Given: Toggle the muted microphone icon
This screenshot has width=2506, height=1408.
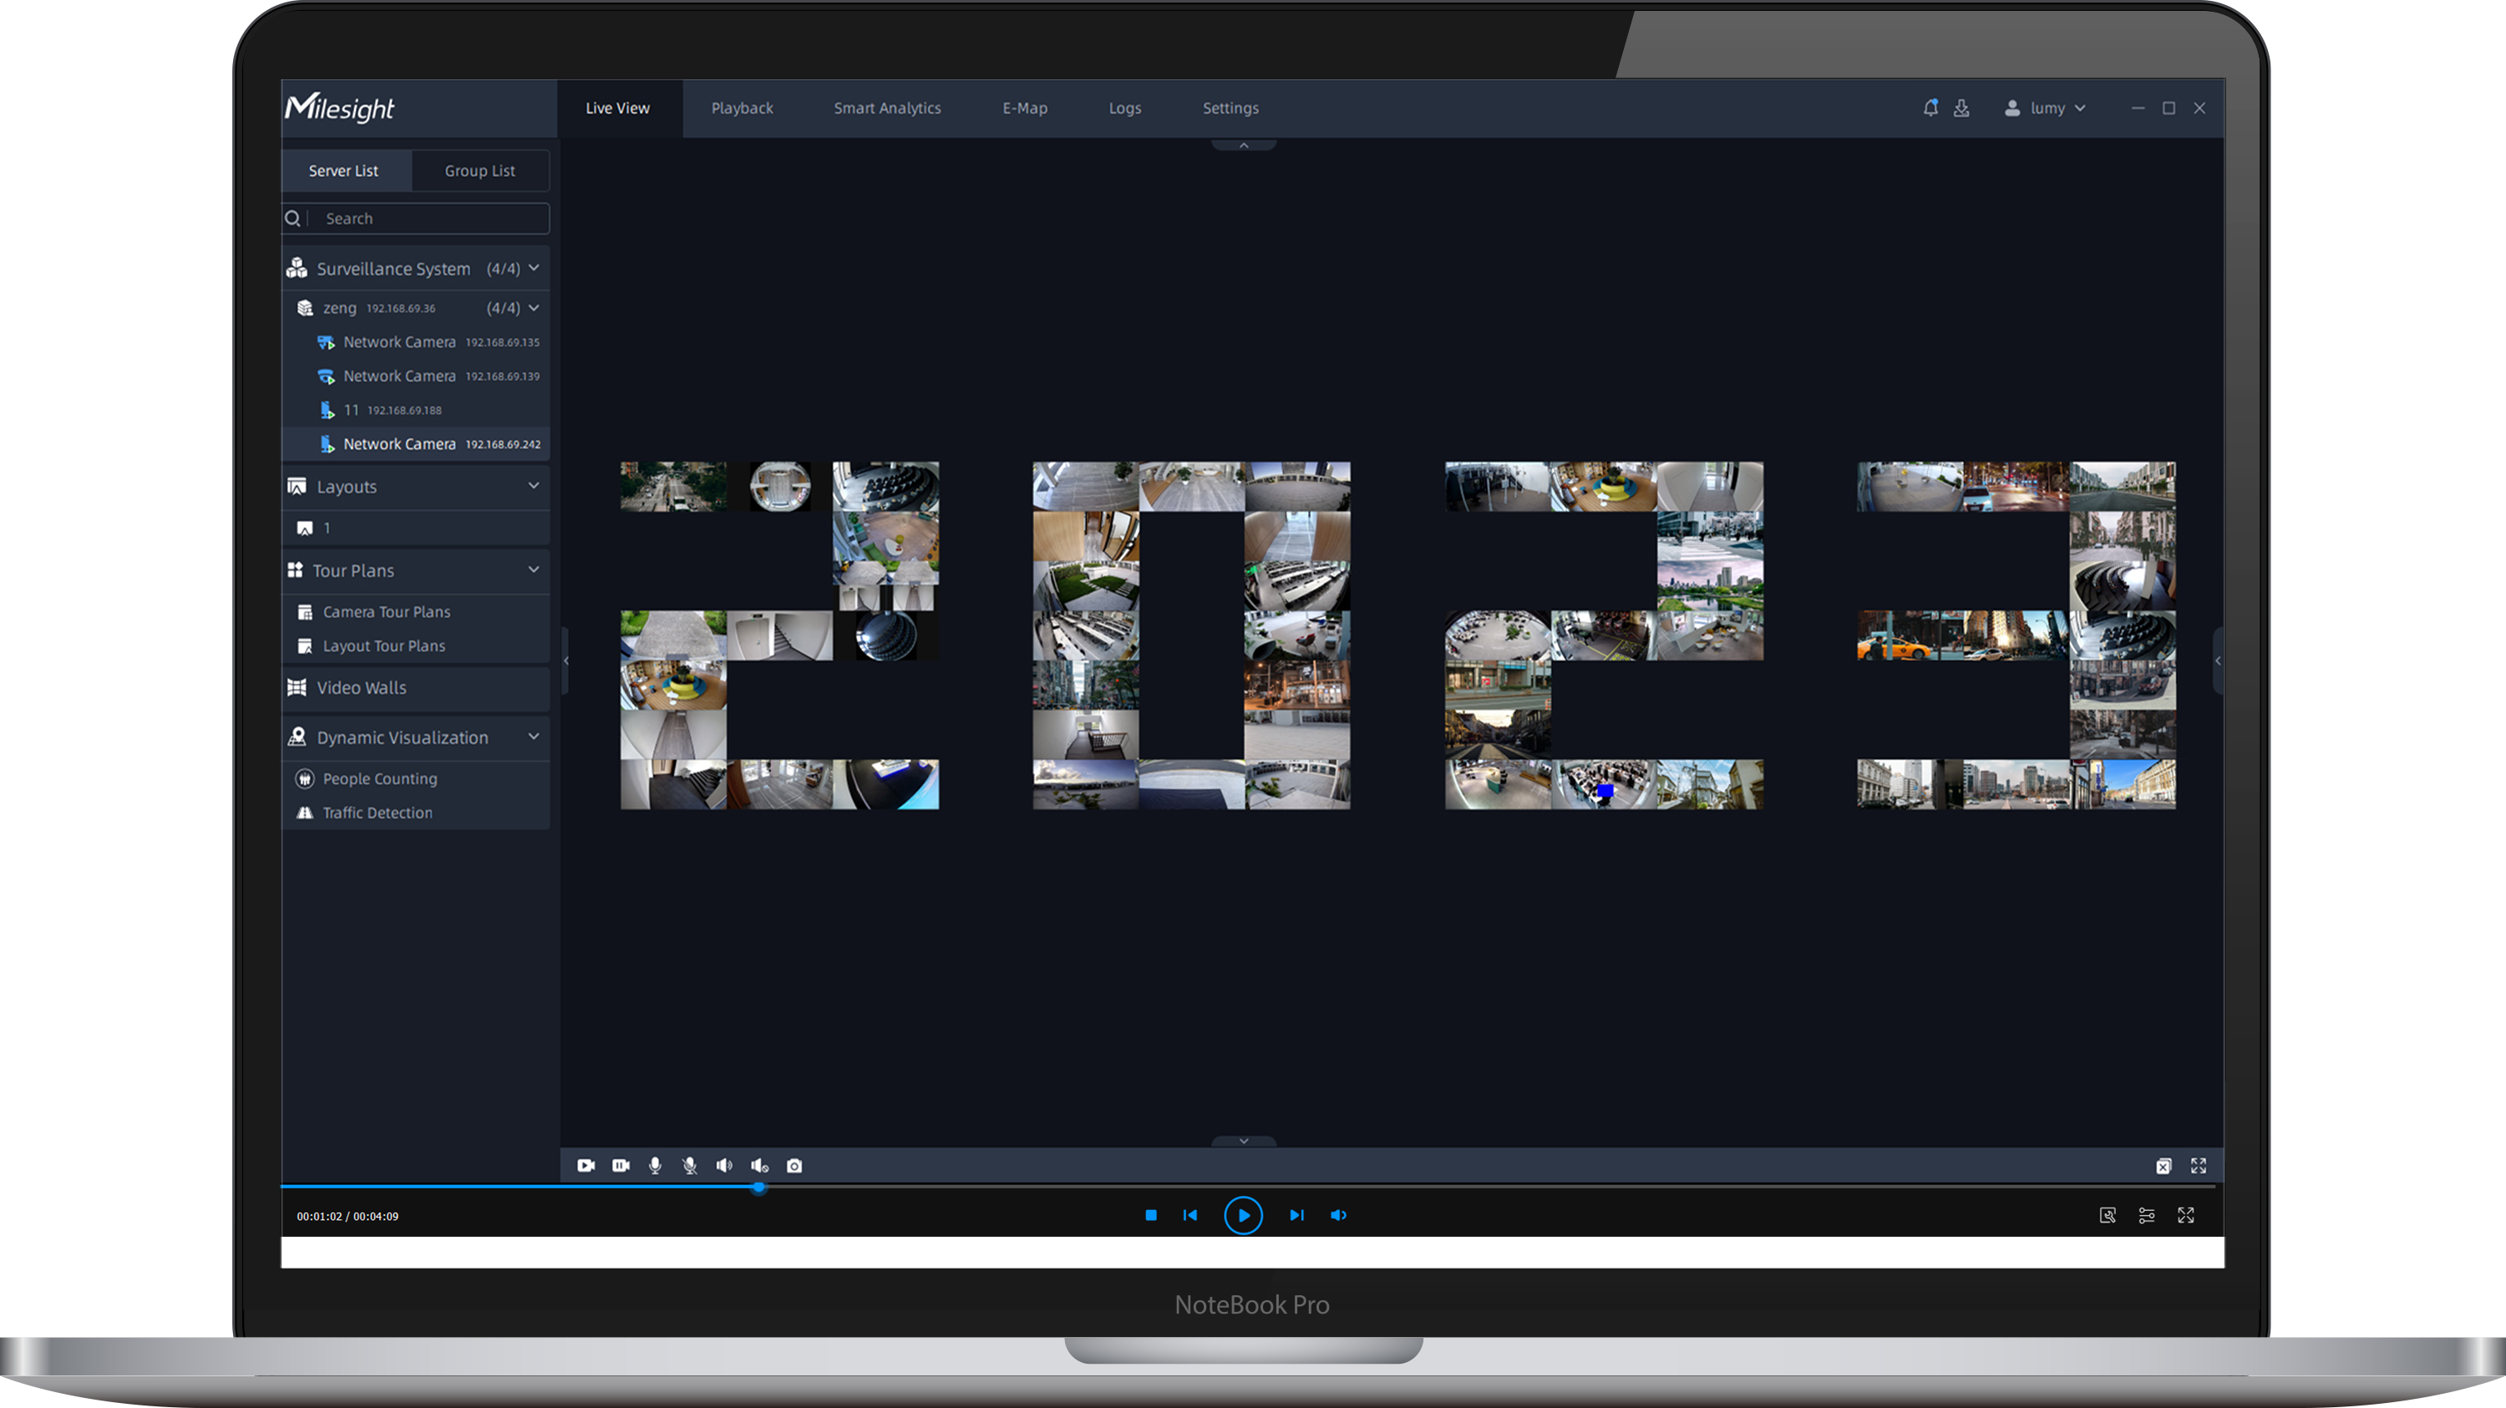Looking at the screenshot, I should [690, 1166].
